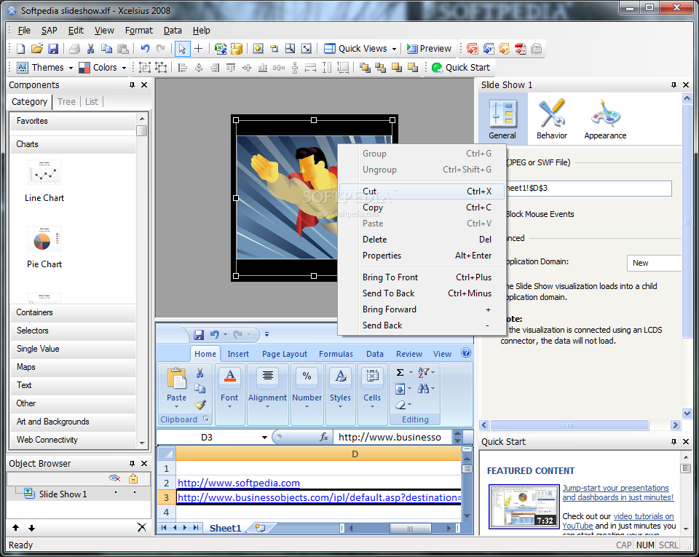Click the Excel Help question mark icon
The image size is (699, 557).
click(x=466, y=352)
